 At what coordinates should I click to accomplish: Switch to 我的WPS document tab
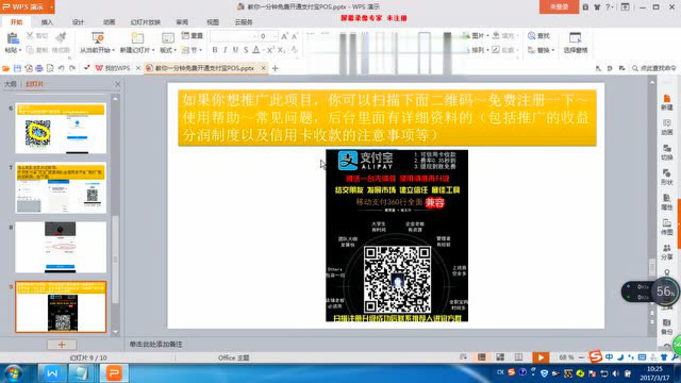click(x=113, y=69)
